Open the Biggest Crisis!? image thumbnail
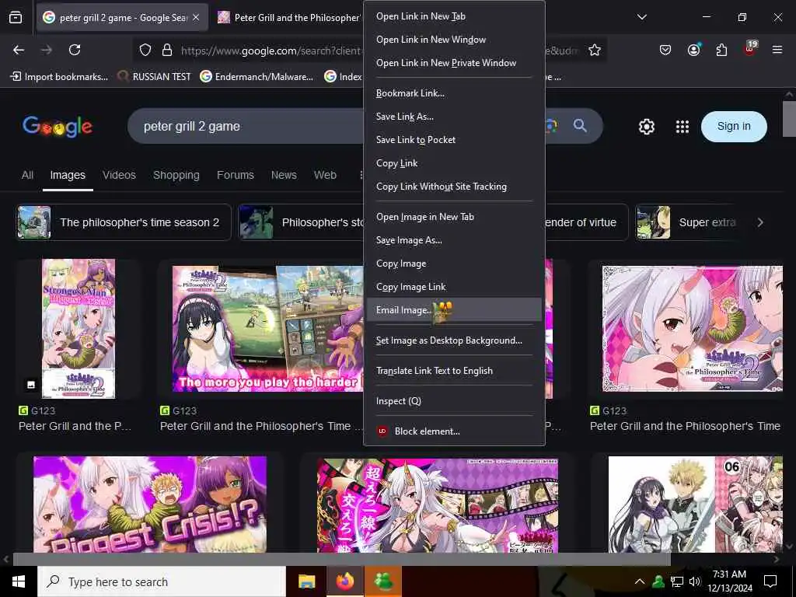 click(150, 504)
